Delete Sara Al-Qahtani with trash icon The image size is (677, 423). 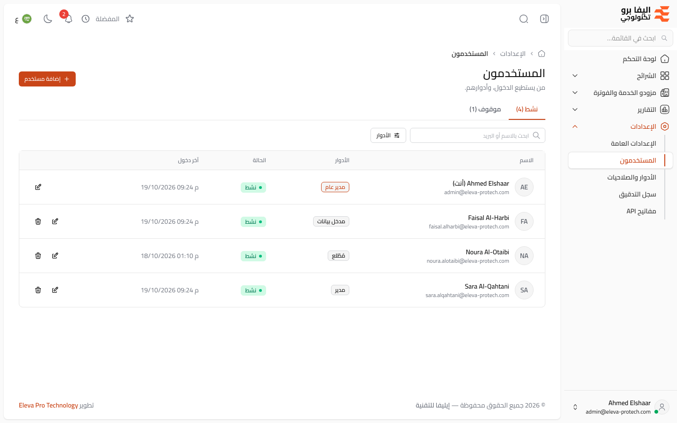coord(38,290)
